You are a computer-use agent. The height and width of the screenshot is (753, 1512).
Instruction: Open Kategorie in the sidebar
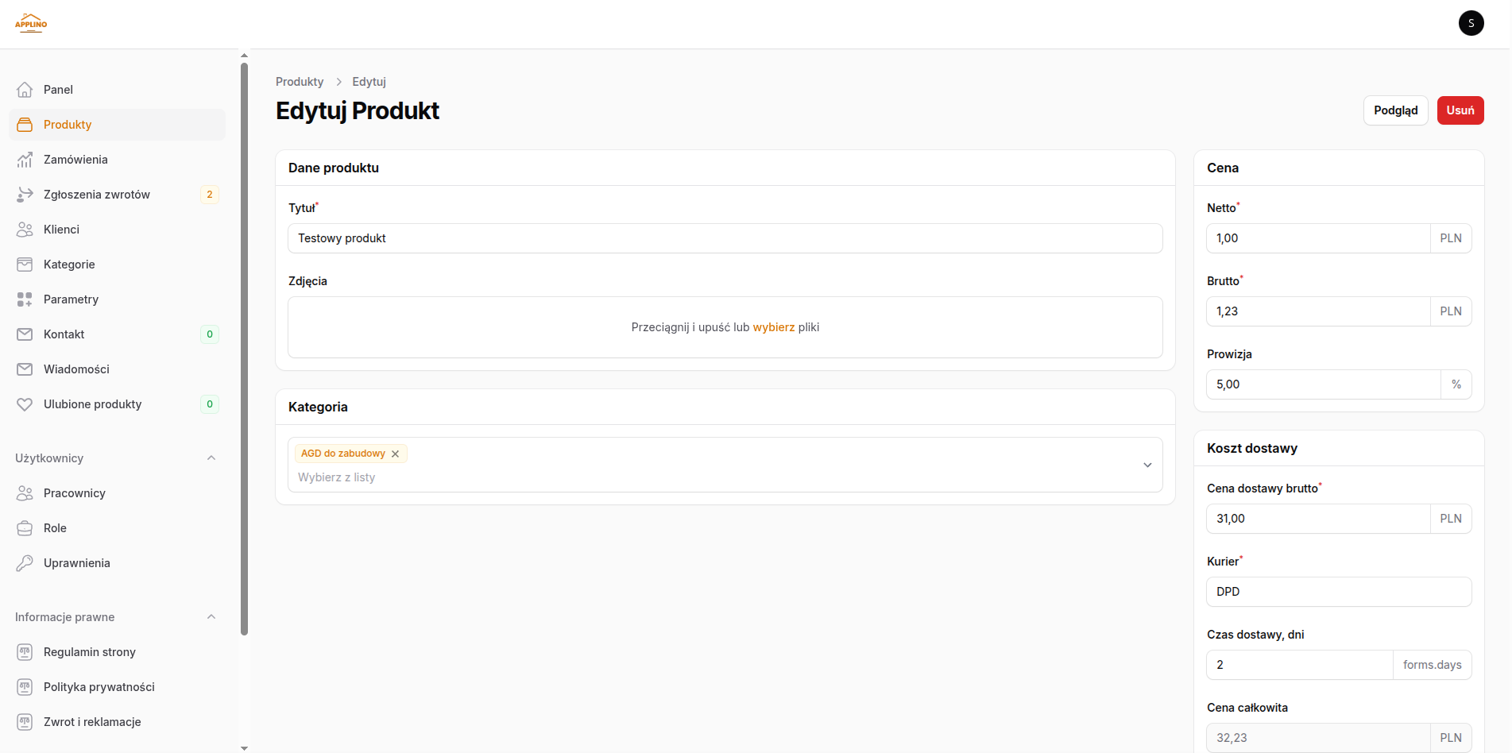pyautogui.click(x=69, y=265)
